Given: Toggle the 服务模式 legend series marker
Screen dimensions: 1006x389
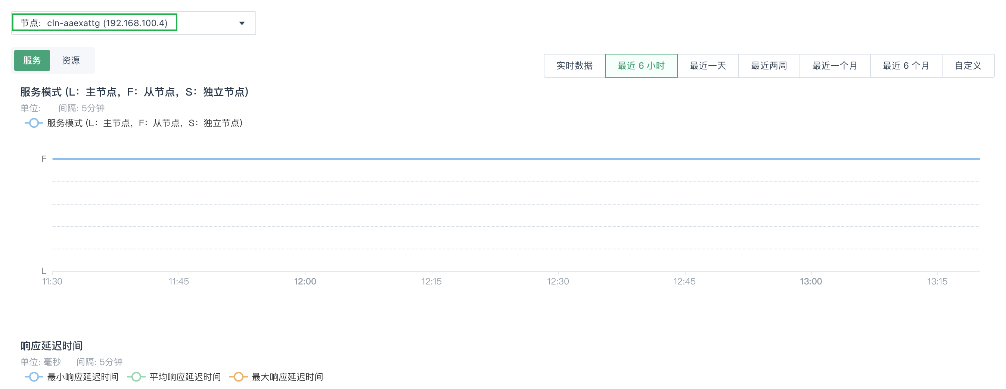Looking at the screenshot, I should tap(34, 123).
